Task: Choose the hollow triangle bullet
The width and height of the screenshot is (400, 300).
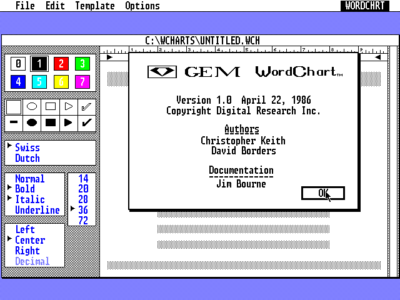Action: pos(68,106)
